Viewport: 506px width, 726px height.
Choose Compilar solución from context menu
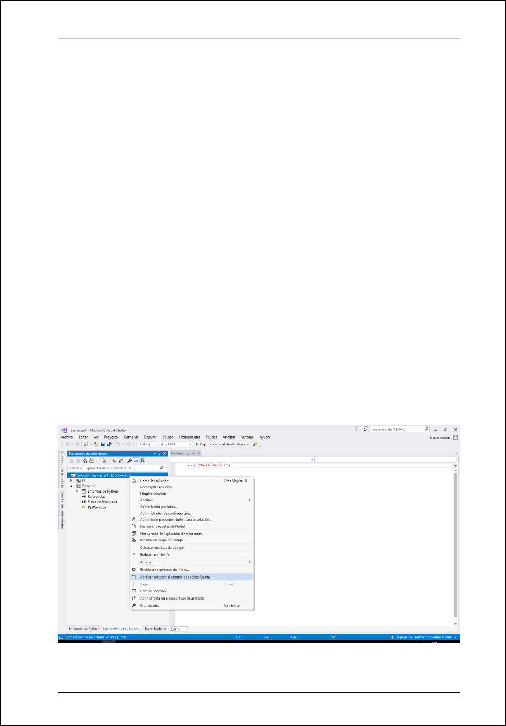[191, 481]
